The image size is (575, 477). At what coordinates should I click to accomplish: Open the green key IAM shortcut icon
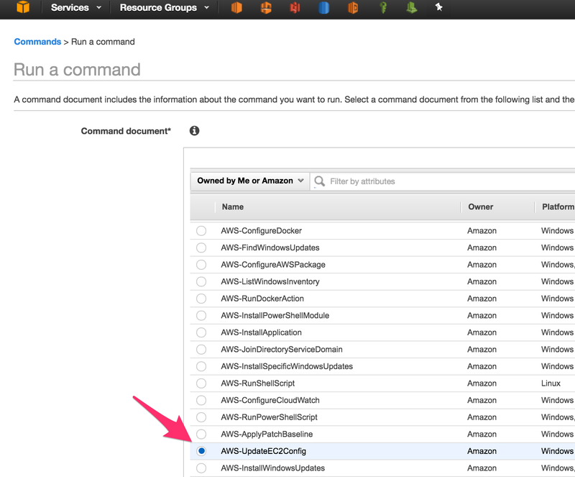[383, 8]
